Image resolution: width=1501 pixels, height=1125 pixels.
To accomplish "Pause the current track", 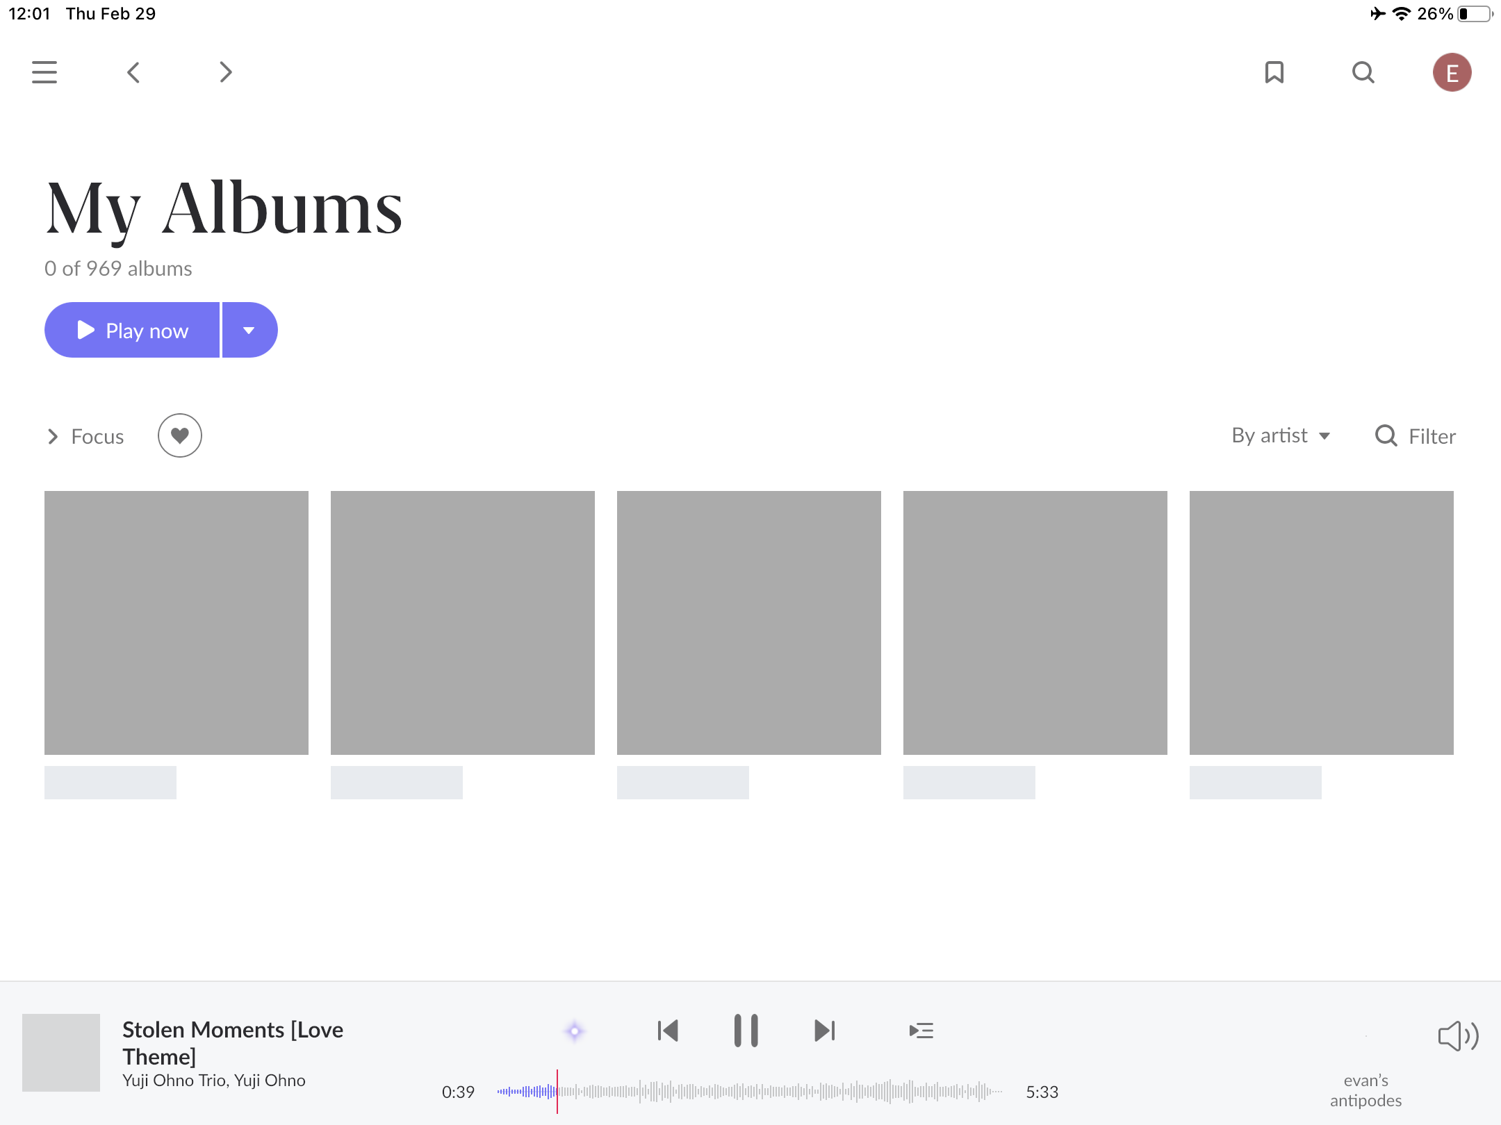I will click(746, 1031).
